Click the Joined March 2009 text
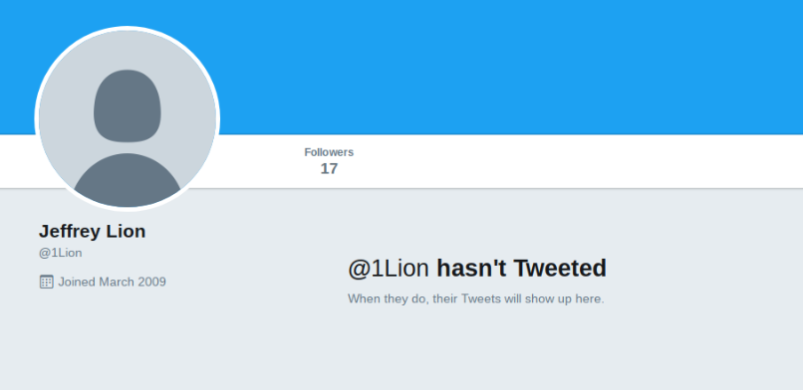The width and height of the screenshot is (803, 390). [113, 282]
